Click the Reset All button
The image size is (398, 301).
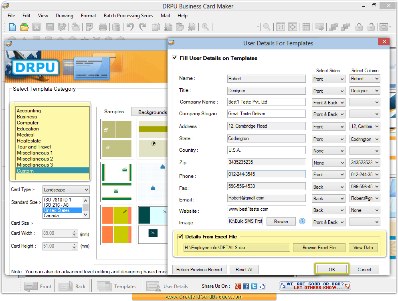click(244, 269)
